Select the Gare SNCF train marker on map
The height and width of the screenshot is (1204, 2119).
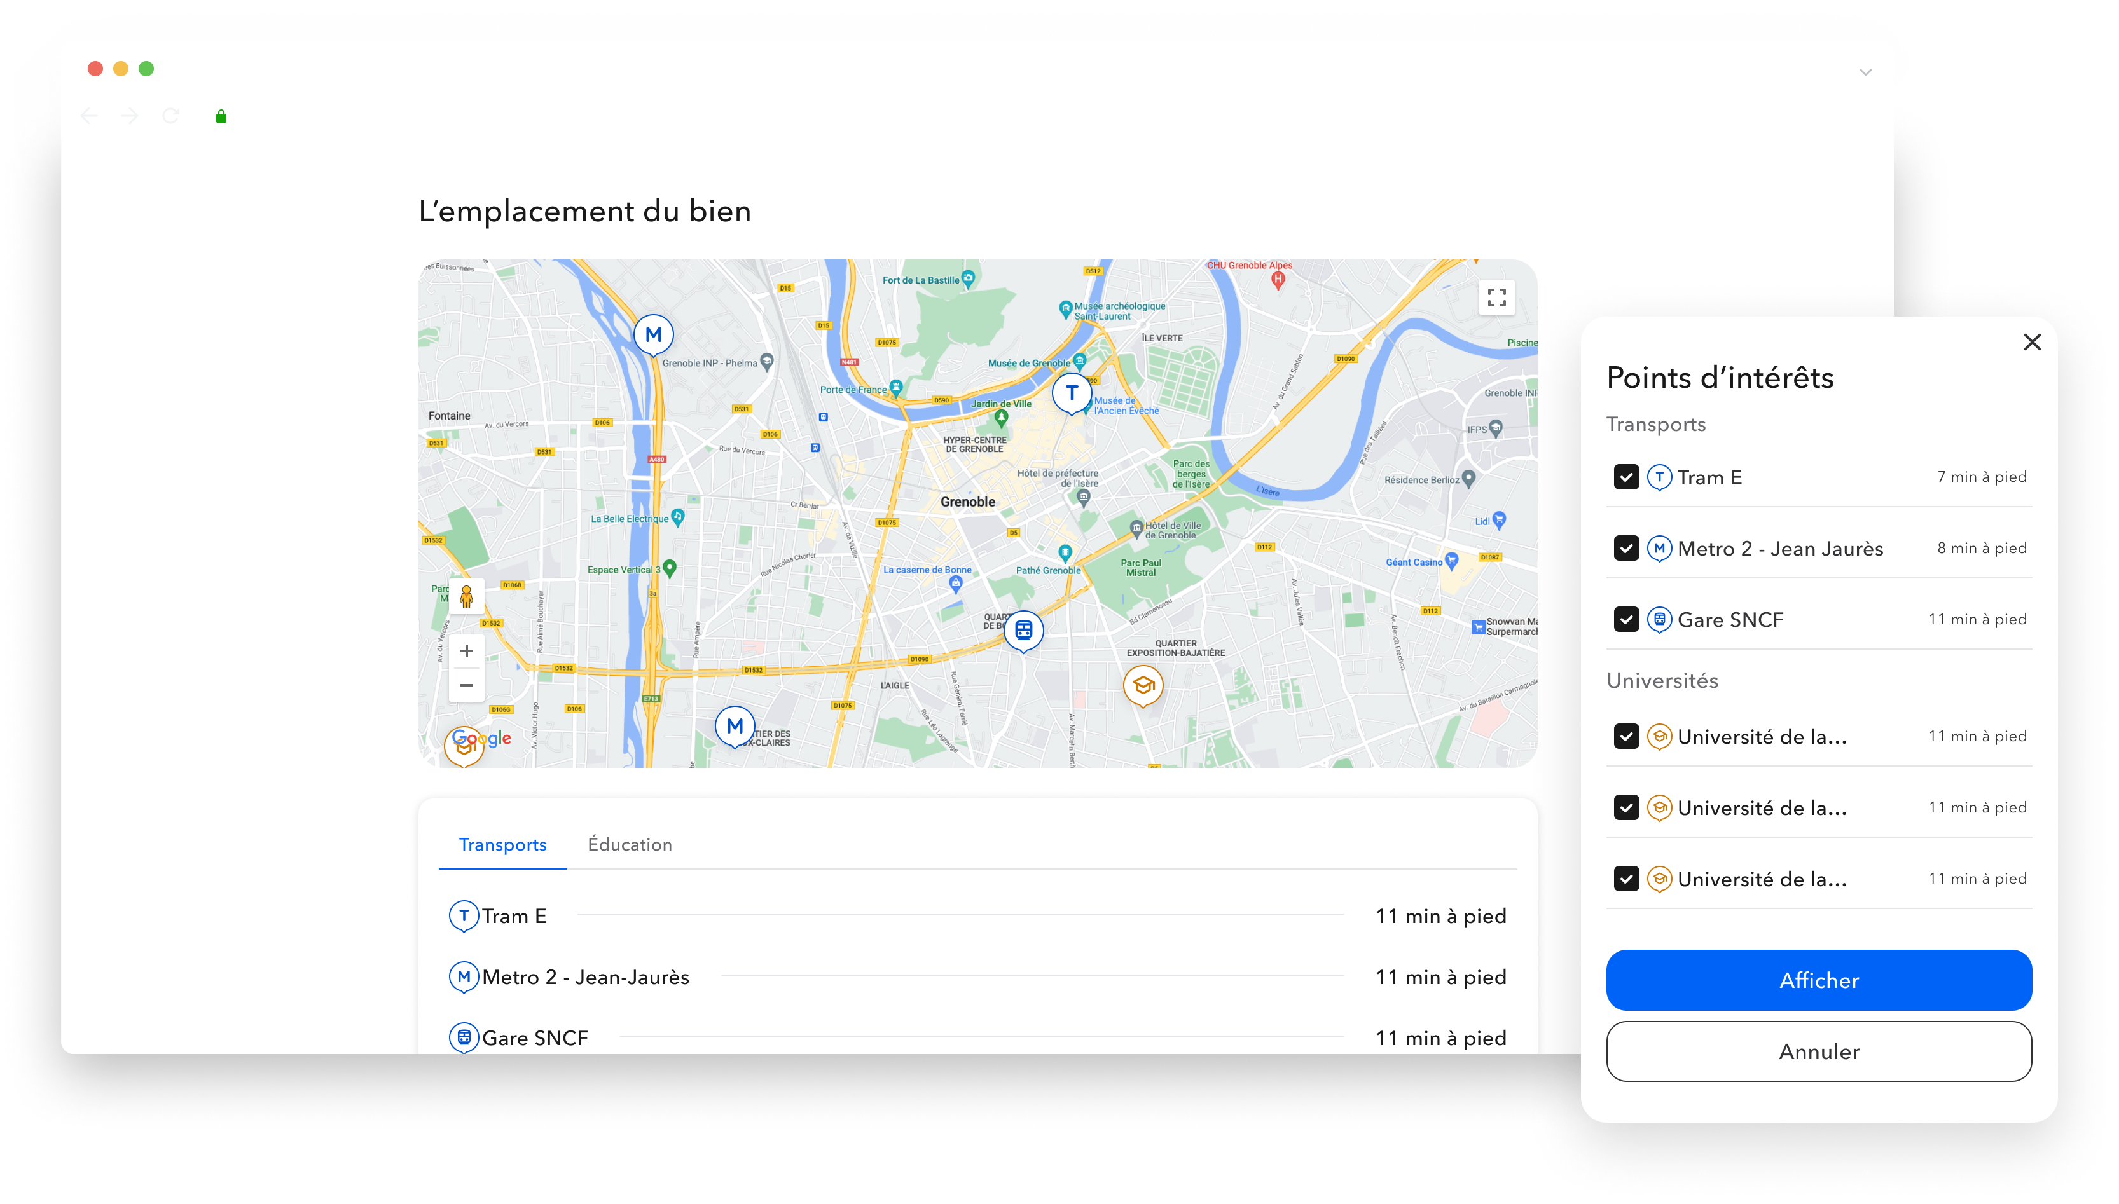[x=1024, y=629]
